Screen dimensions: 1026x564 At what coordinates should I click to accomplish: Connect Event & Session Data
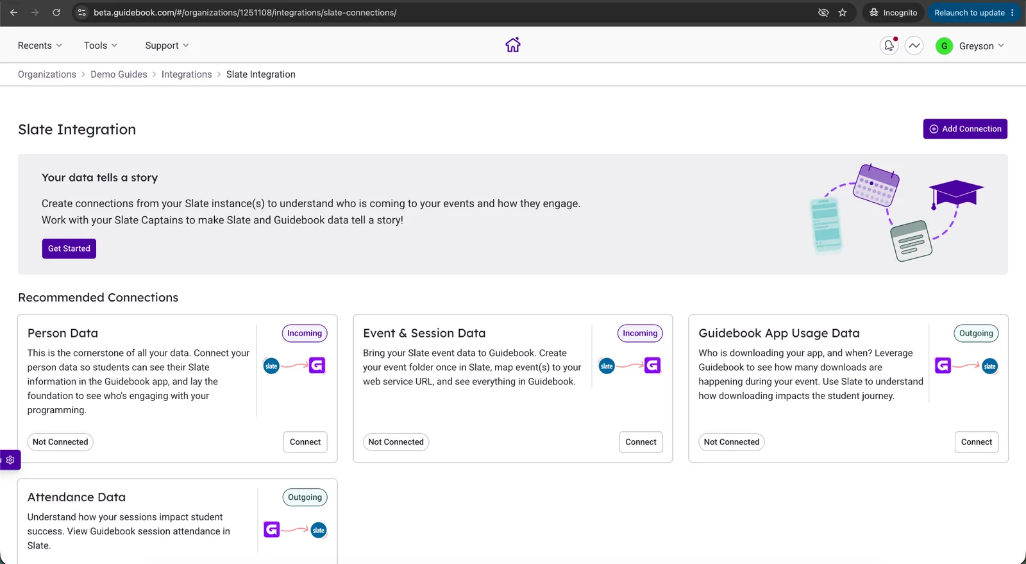[641, 442]
